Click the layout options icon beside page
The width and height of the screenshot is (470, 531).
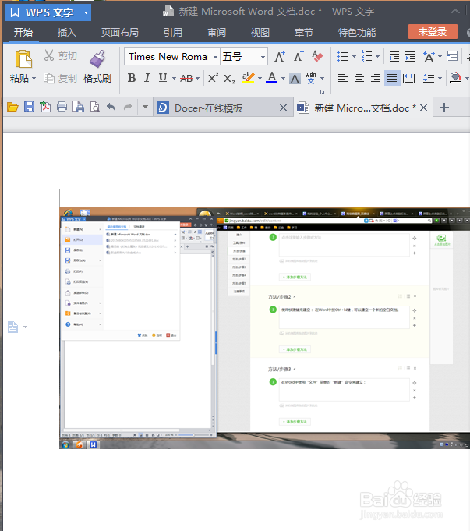tap(13, 327)
